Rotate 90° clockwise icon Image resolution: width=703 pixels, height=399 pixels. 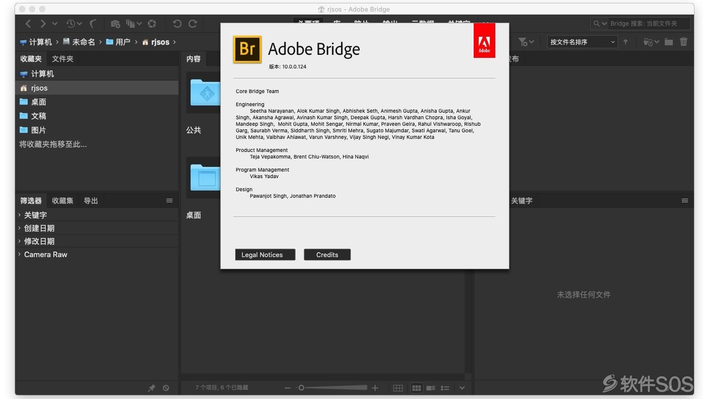pyautogui.click(x=193, y=24)
